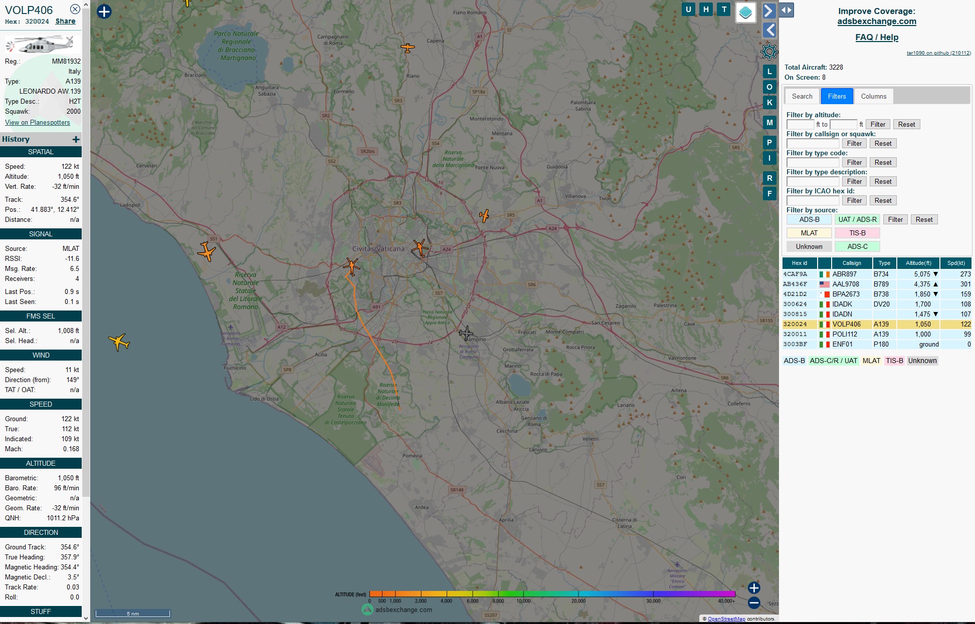This screenshot has width=975, height=624.
Task: Select MLAT source filter option
Action: pos(809,233)
